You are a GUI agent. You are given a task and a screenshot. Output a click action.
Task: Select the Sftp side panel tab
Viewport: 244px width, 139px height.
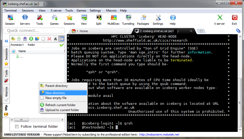(x=6, y=111)
